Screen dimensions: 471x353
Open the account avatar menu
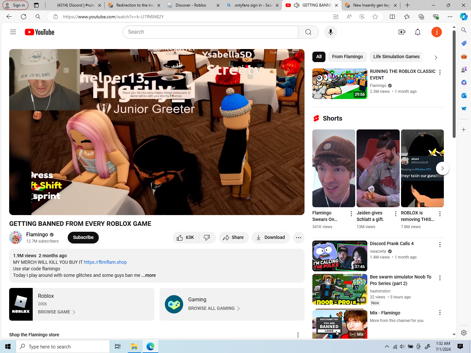(x=437, y=32)
